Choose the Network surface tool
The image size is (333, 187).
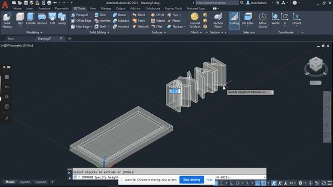140,26
